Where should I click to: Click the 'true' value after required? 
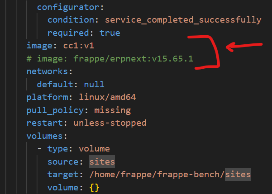110,33
